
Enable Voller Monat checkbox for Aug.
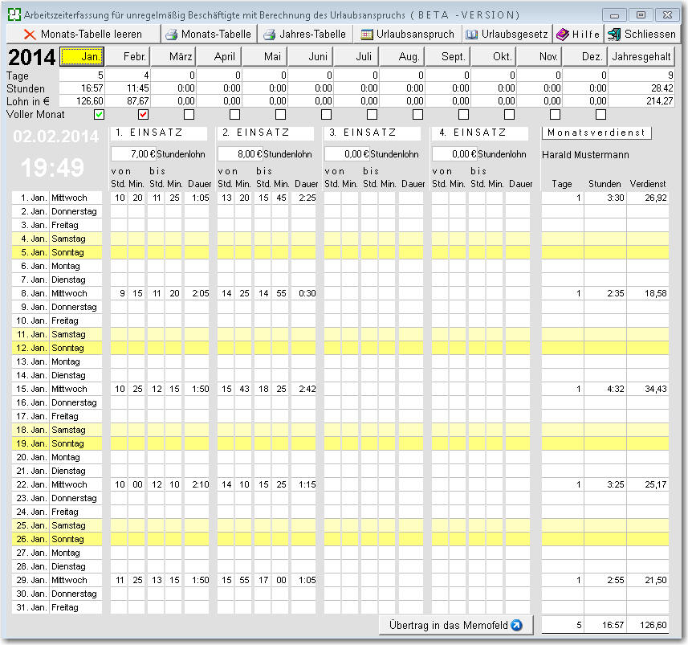pyautogui.click(x=417, y=115)
